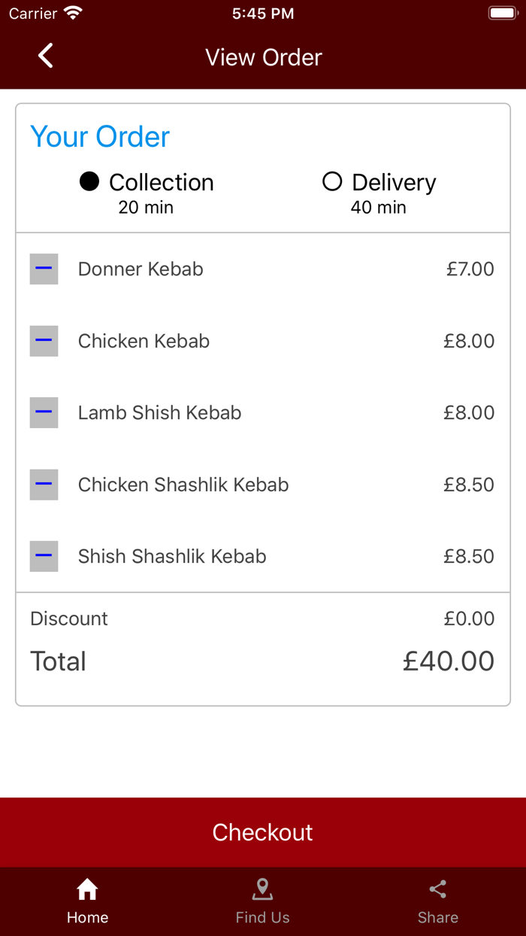Remove Chicken Kebab with minus icon
526x936 pixels.
click(44, 341)
